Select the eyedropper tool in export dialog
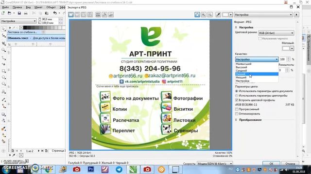Viewport: 311px width, 174px height. (x=218, y=14)
